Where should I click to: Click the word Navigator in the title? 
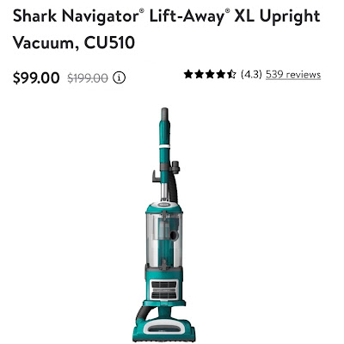(101, 16)
